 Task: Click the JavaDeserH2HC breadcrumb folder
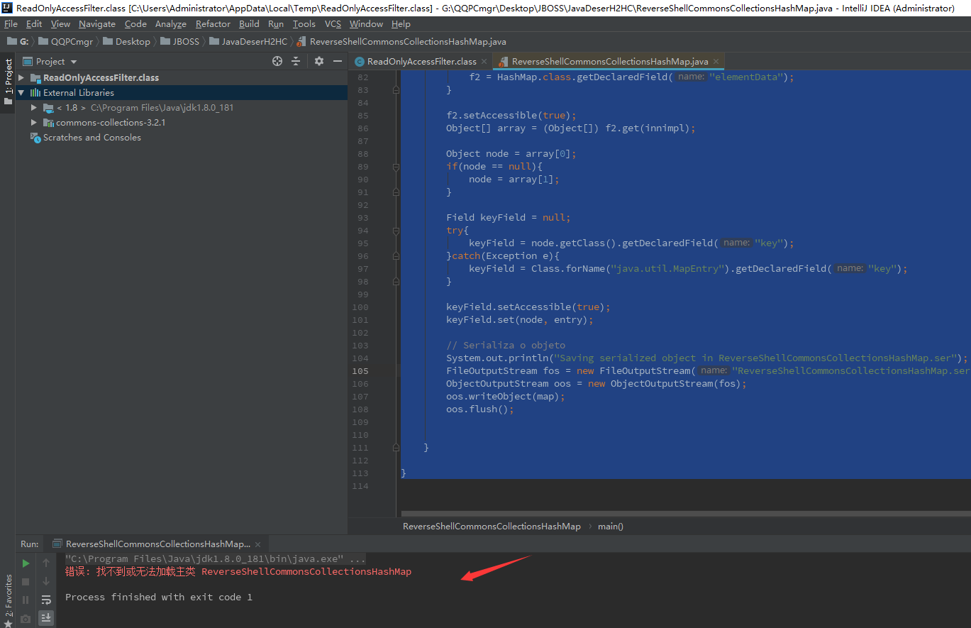[248, 42]
